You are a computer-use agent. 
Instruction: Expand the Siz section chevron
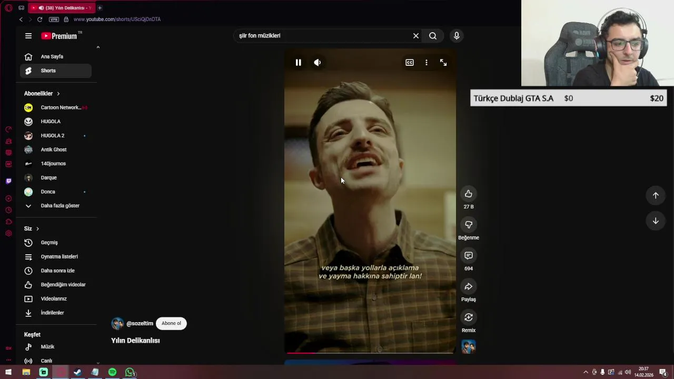tap(37, 228)
